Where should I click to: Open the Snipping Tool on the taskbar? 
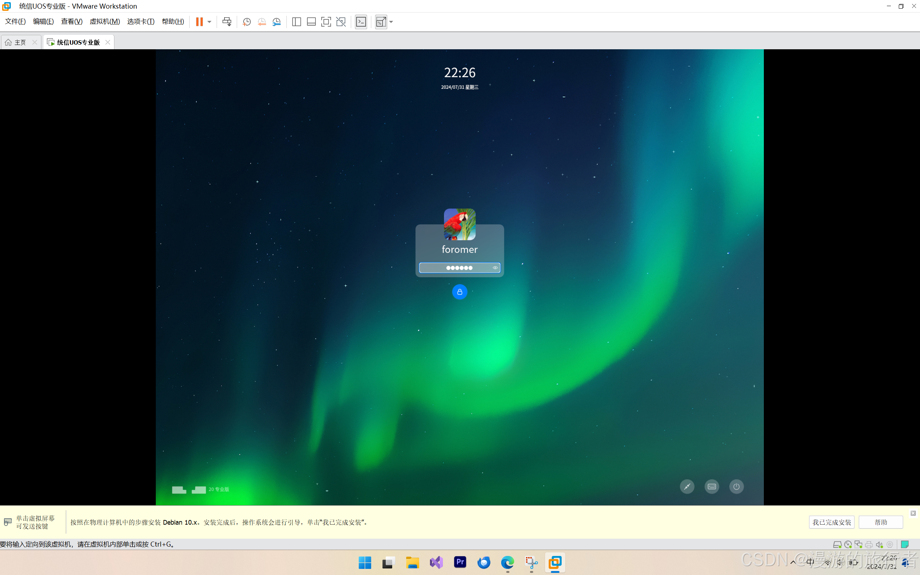(x=531, y=562)
